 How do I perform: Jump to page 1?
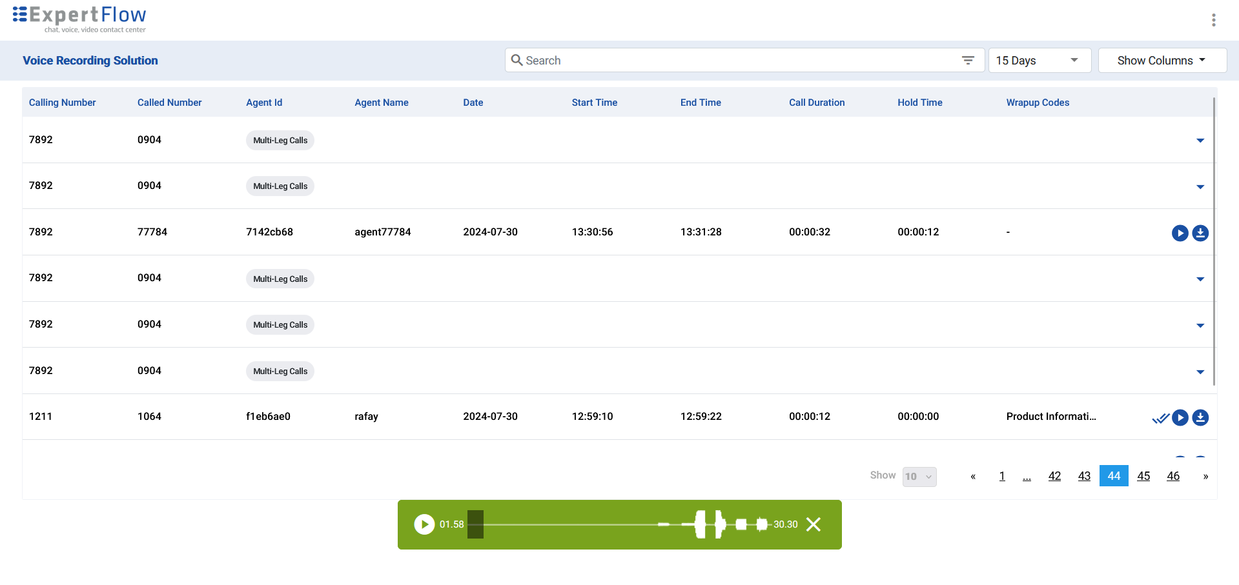click(1001, 476)
